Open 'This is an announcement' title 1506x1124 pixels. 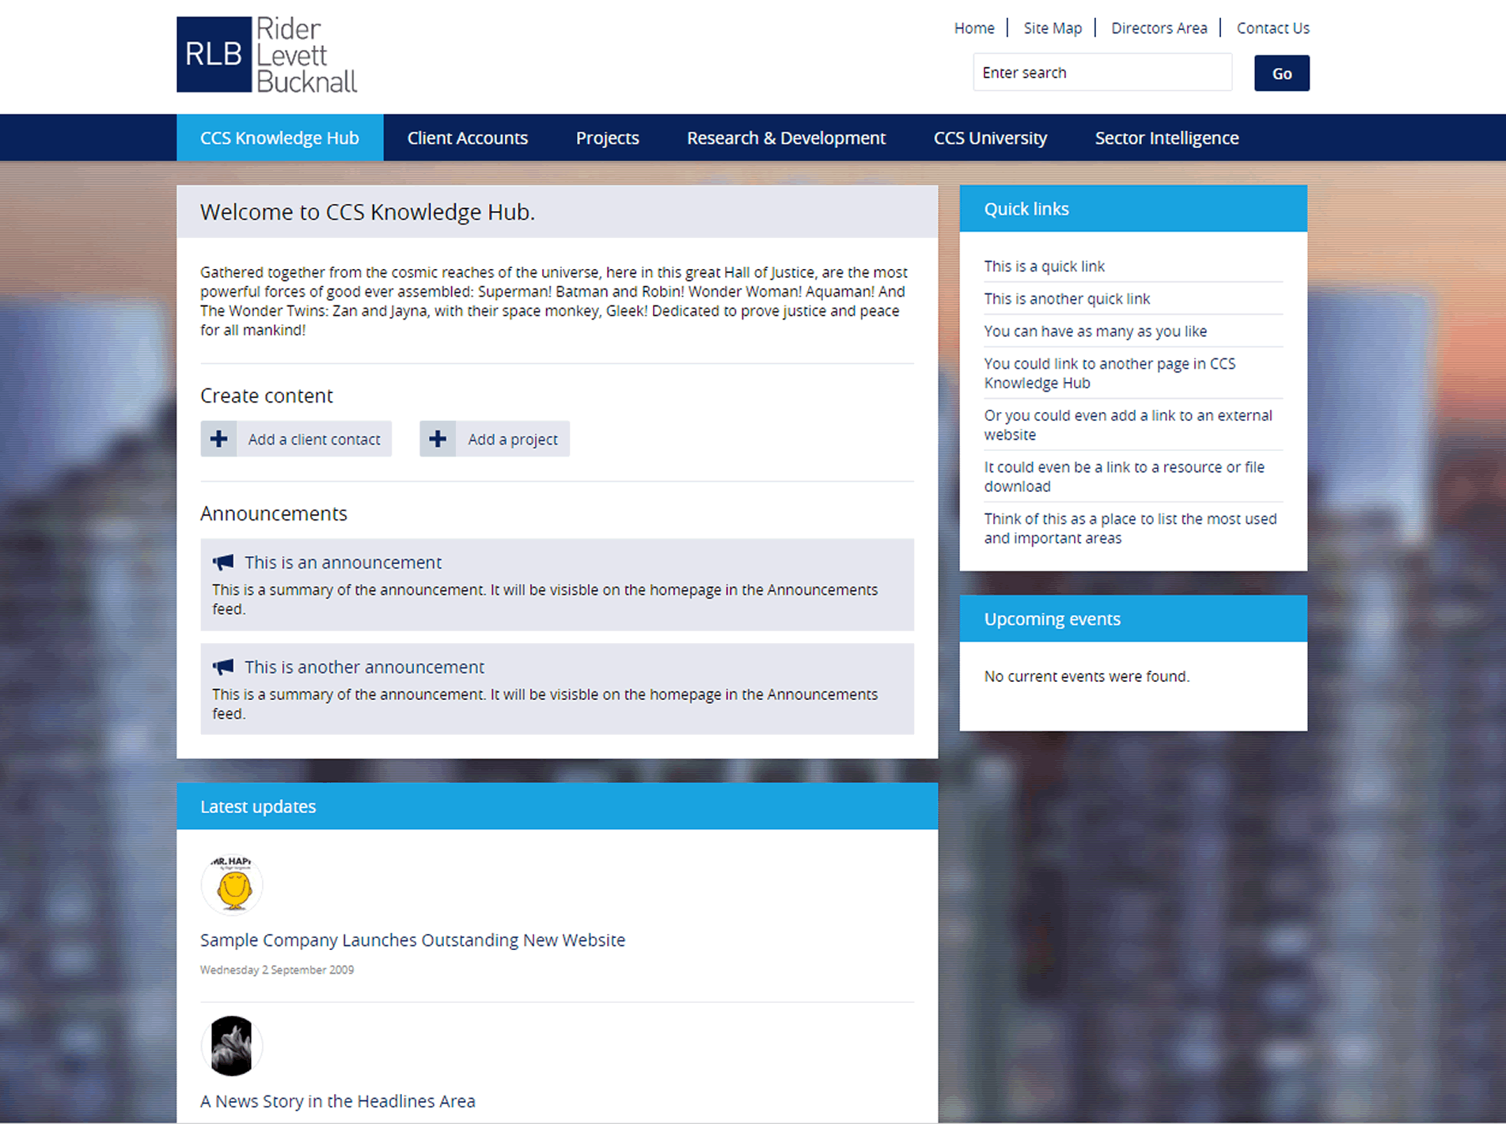(x=343, y=562)
